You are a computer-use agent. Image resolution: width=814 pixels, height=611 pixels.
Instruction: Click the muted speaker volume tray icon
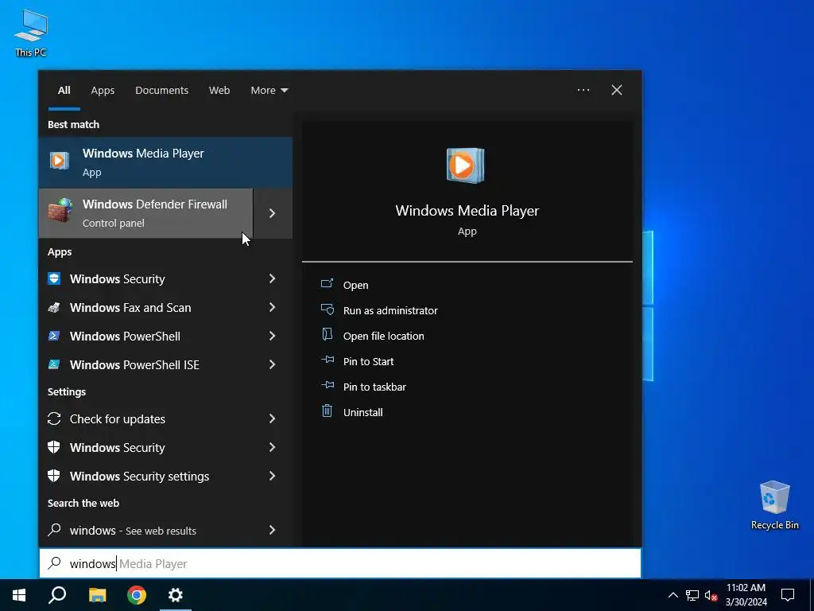click(711, 595)
